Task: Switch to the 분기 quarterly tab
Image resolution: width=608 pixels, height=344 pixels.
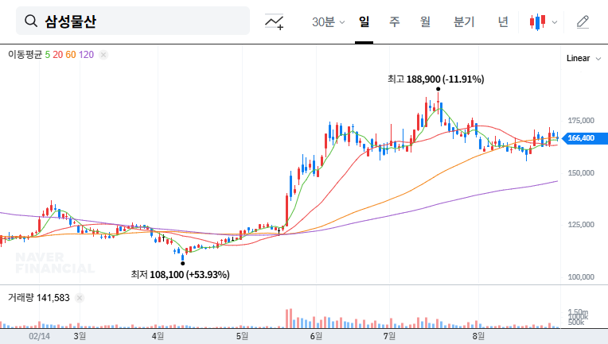Action: pos(464,21)
